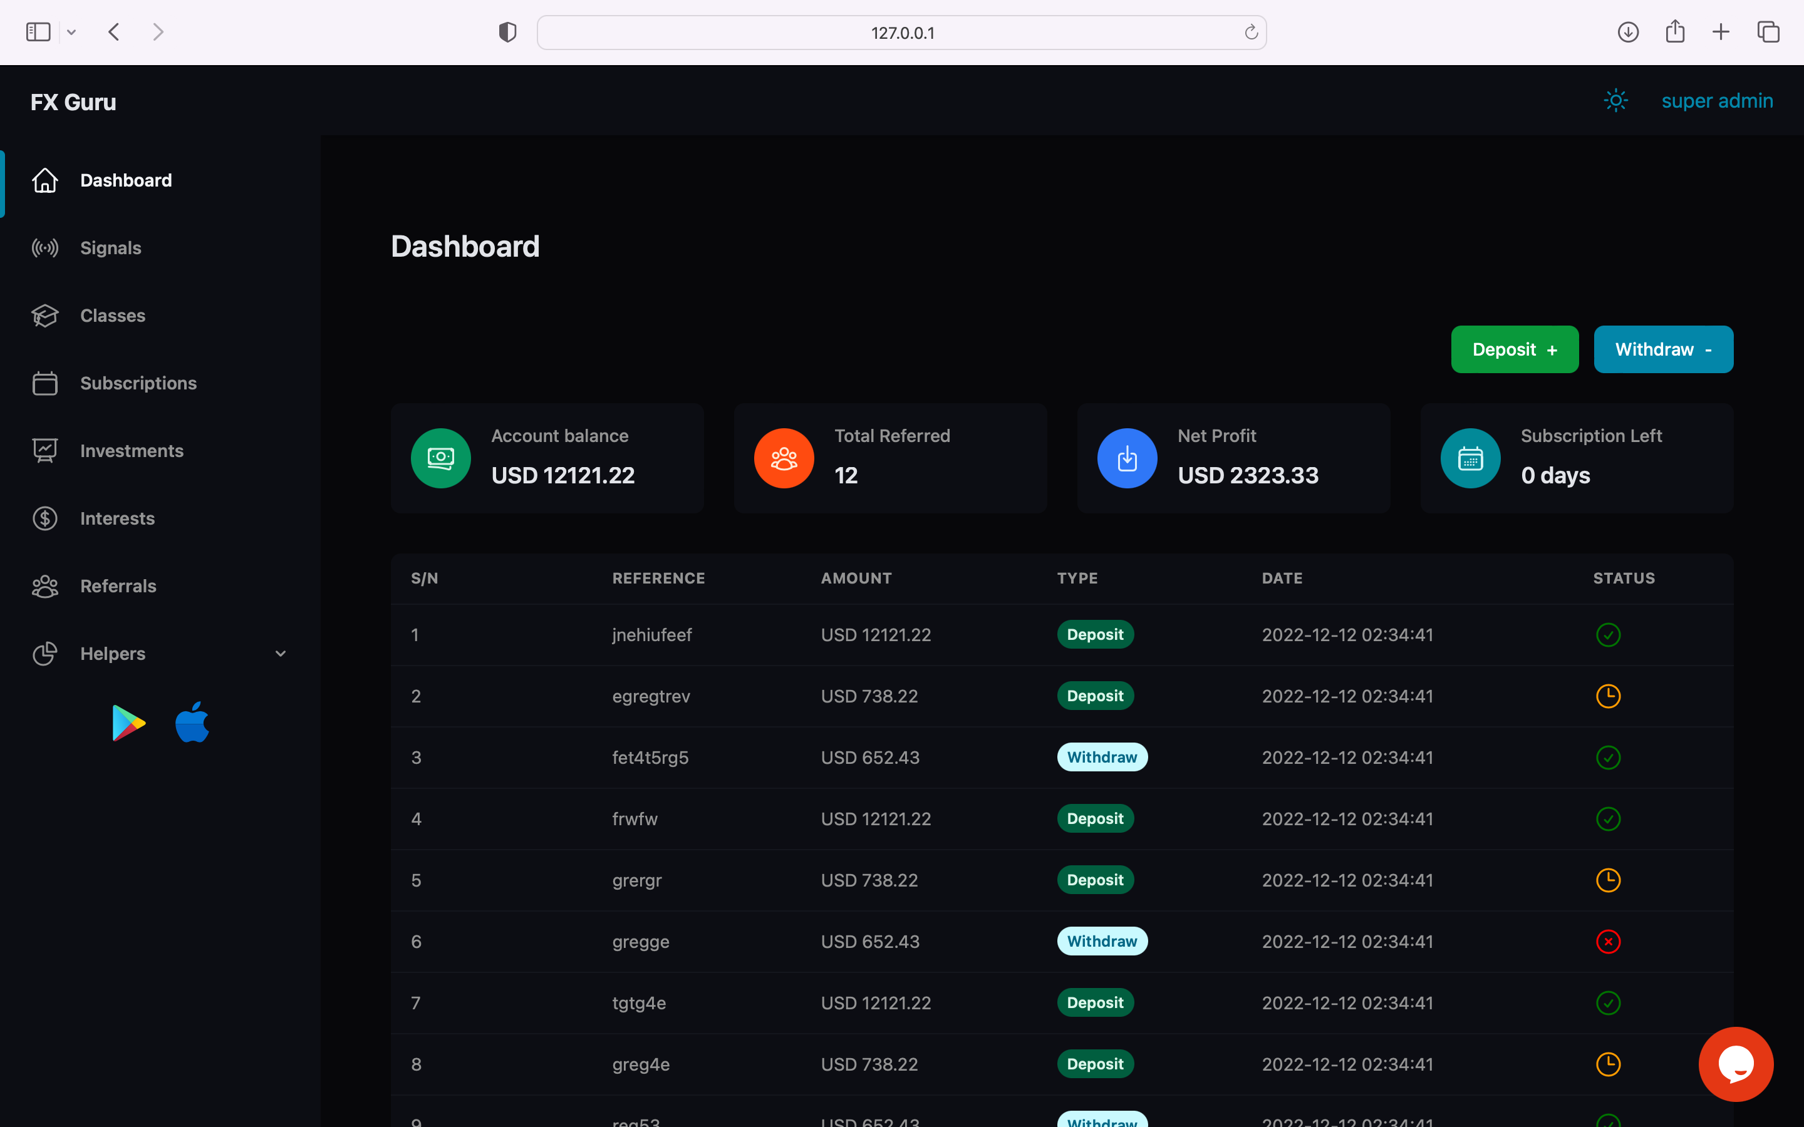
Task: Click the Withdraw badge for fet4t5rg5
Action: (1102, 758)
